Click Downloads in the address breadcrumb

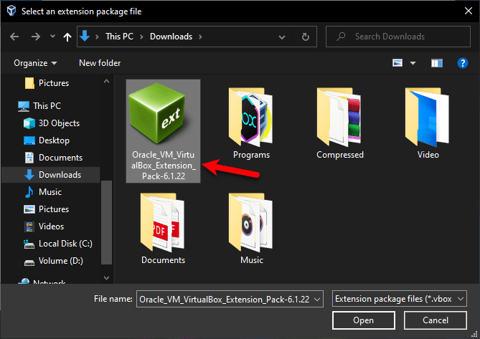tap(171, 37)
